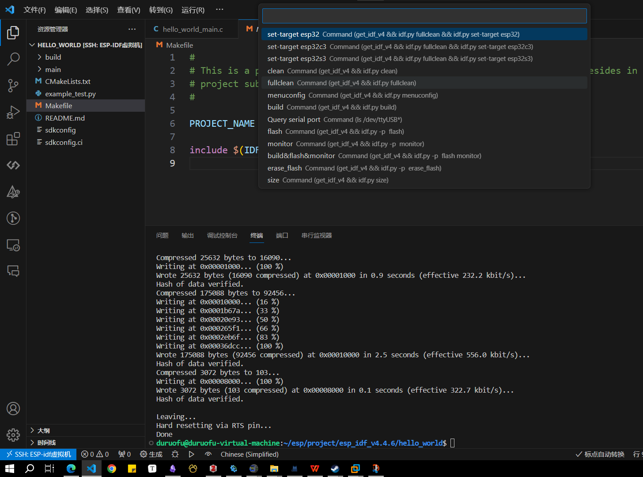Image resolution: width=643 pixels, height=477 pixels.
Task: Open Google Chrome from the taskbar
Action: pyautogui.click(x=112, y=469)
